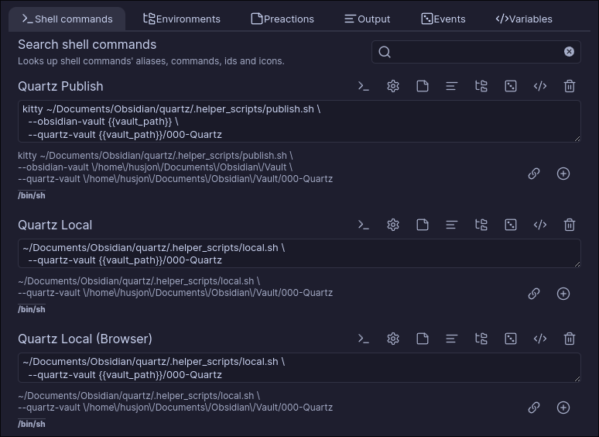Click into Quartz Local command text area
The image size is (599, 437).
click(x=299, y=253)
